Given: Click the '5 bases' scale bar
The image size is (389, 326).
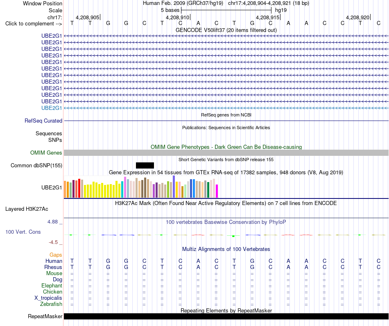Looking at the screenshot, I should point(226,10).
